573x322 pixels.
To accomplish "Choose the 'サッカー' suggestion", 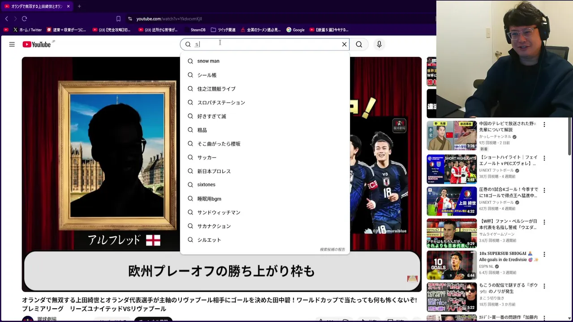I will (x=265, y=157).
